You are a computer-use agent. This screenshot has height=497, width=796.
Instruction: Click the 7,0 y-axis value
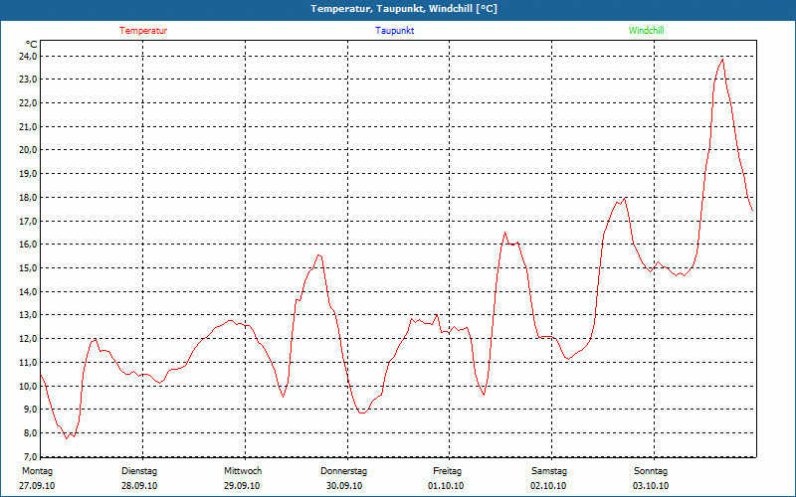click(30, 456)
